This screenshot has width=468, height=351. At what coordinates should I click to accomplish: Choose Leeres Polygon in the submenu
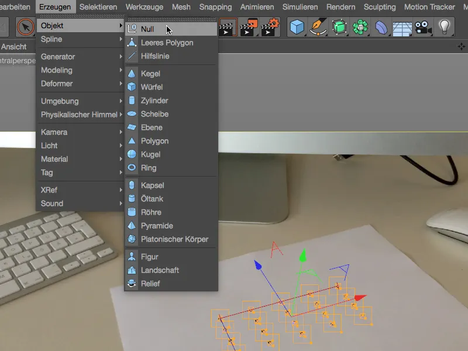click(171, 43)
